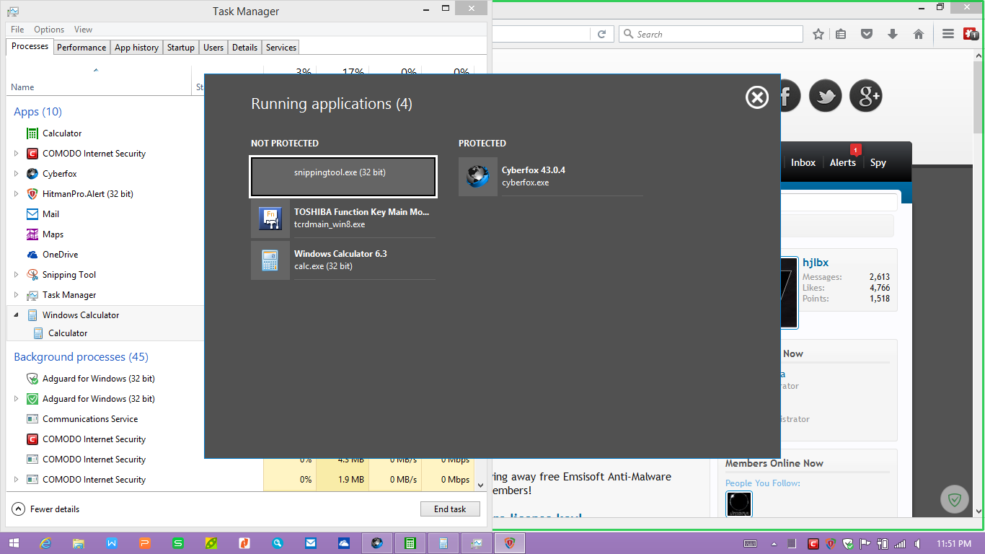Click the OneDrive cloud icon in Apps list
Image resolution: width=985 pixels, height=554 pixels.
click(32, 255)
